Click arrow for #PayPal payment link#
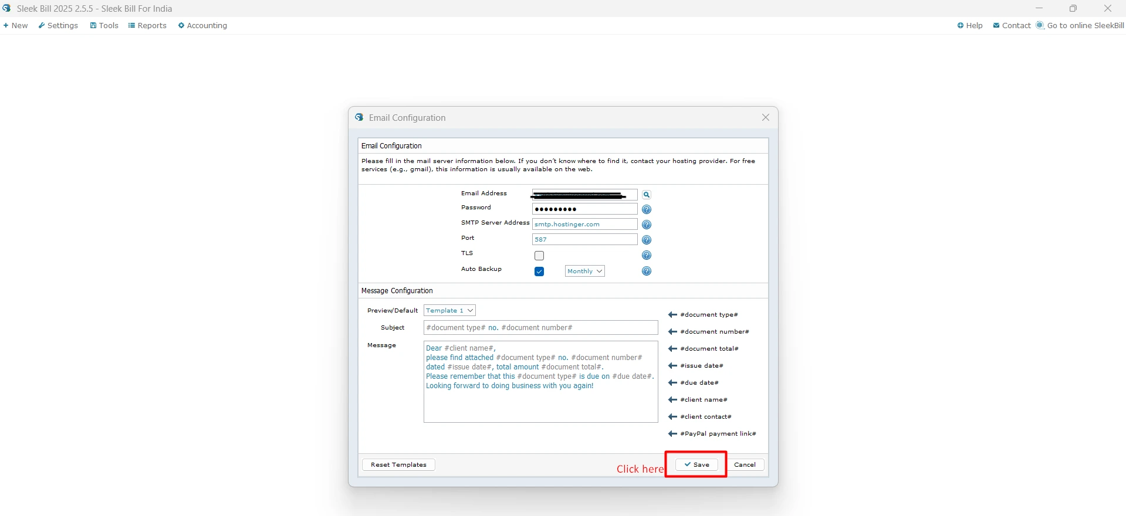The image size is (1126, 516). click(672, 434)
